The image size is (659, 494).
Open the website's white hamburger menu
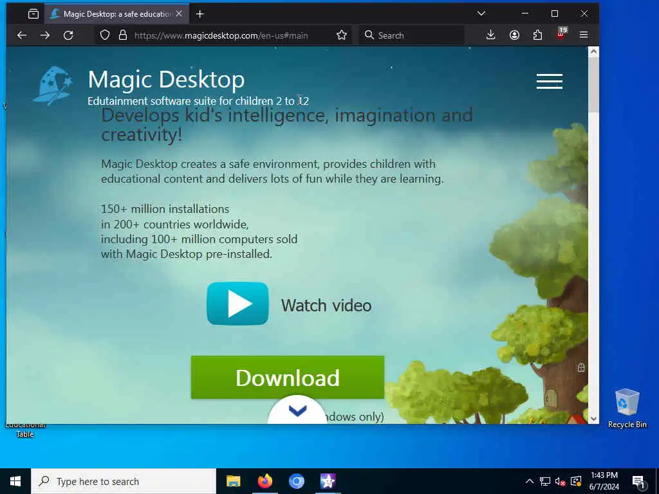click(550, 82)
